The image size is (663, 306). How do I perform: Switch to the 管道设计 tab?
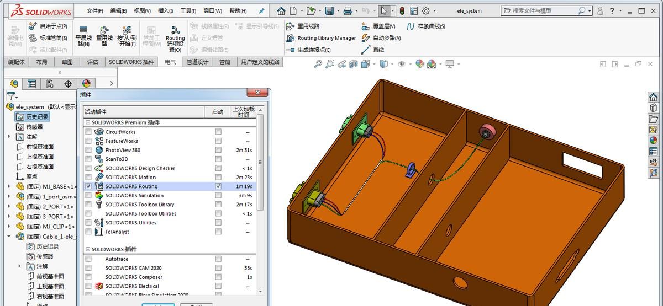[x=197, y=62]
